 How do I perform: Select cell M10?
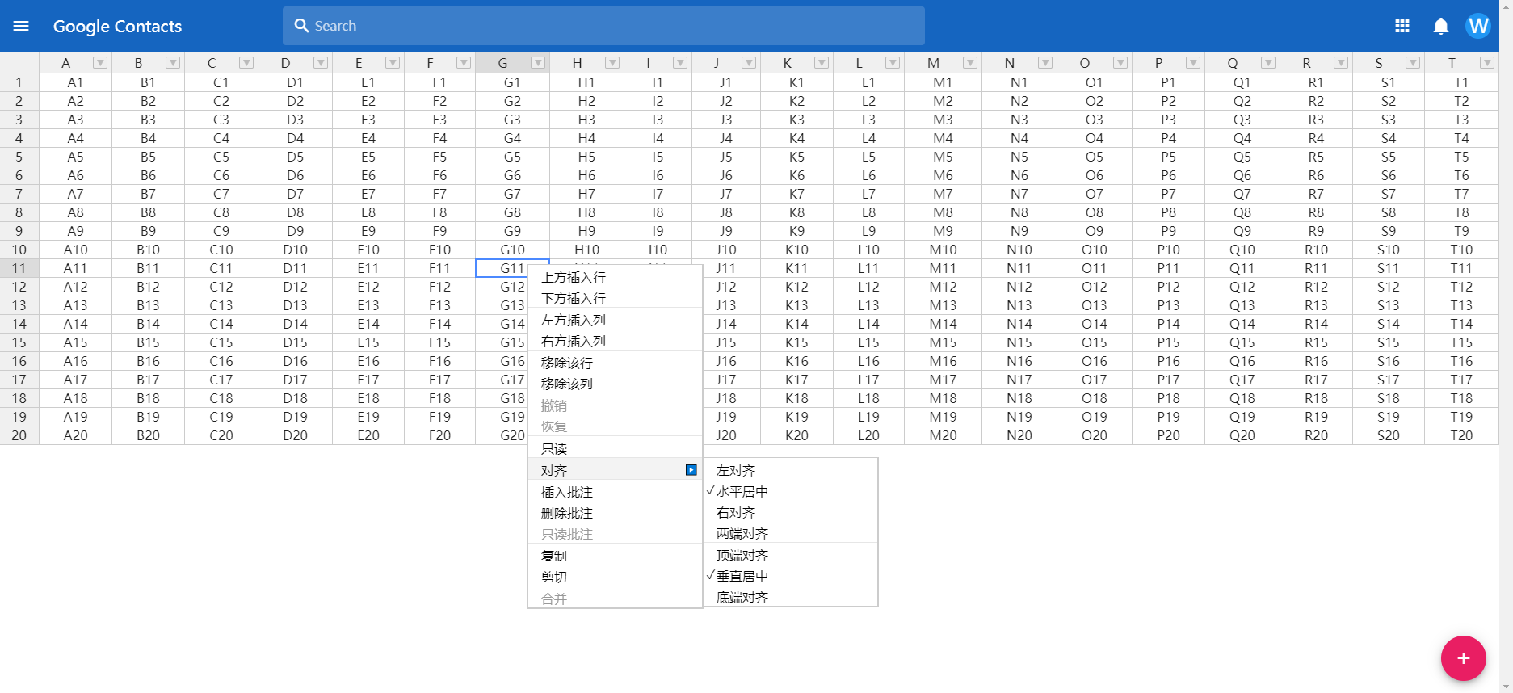click(943, 250)
